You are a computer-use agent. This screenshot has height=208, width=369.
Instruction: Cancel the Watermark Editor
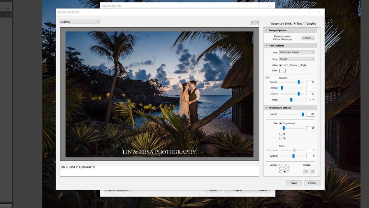[x=312, y=183]
